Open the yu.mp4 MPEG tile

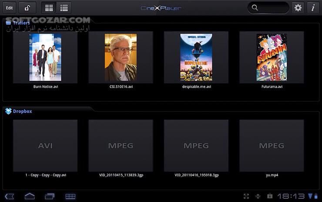point(272,146)
